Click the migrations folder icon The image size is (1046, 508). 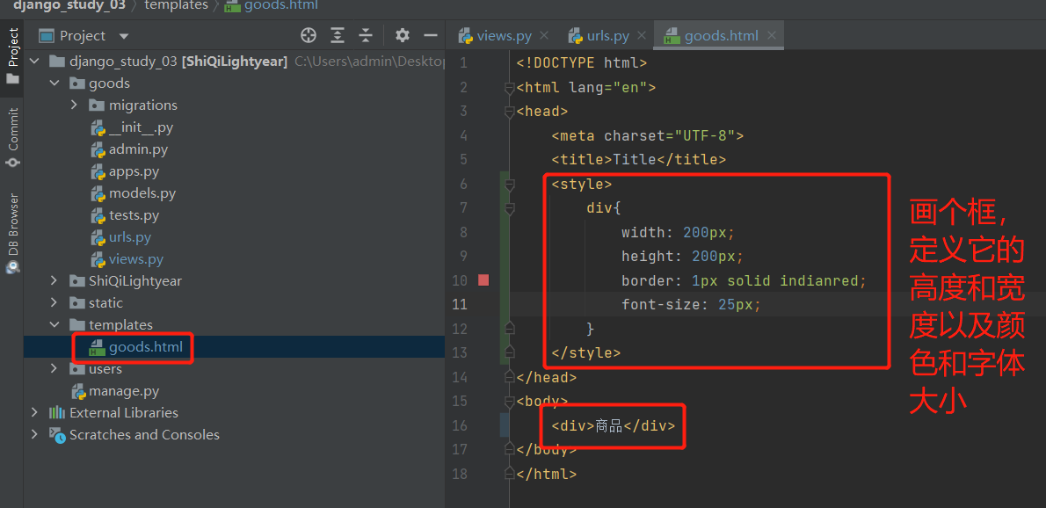point(97,105)
